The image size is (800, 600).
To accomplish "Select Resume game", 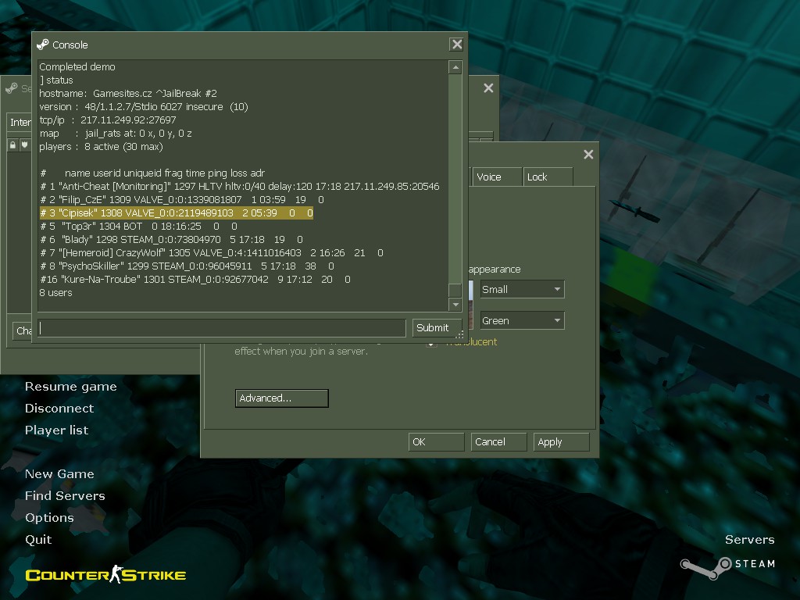I will tap(71, 387).
